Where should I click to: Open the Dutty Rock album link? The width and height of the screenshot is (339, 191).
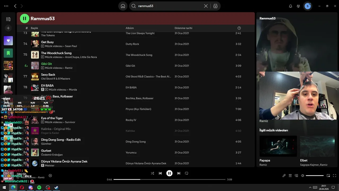pyautogui.click(x=132, y=44)
